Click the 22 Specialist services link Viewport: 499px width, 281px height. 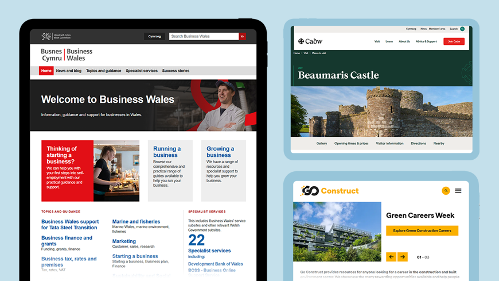click(209, 245)
